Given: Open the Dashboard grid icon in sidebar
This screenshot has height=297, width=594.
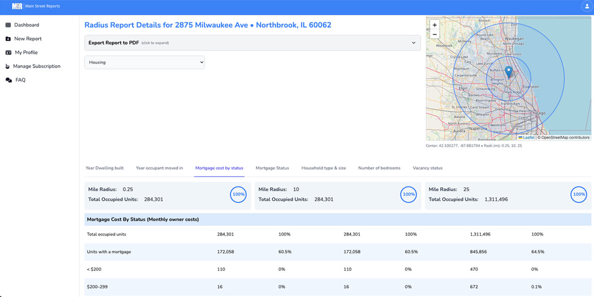Looking at the screenshot, I should click(x=8, y=25).
